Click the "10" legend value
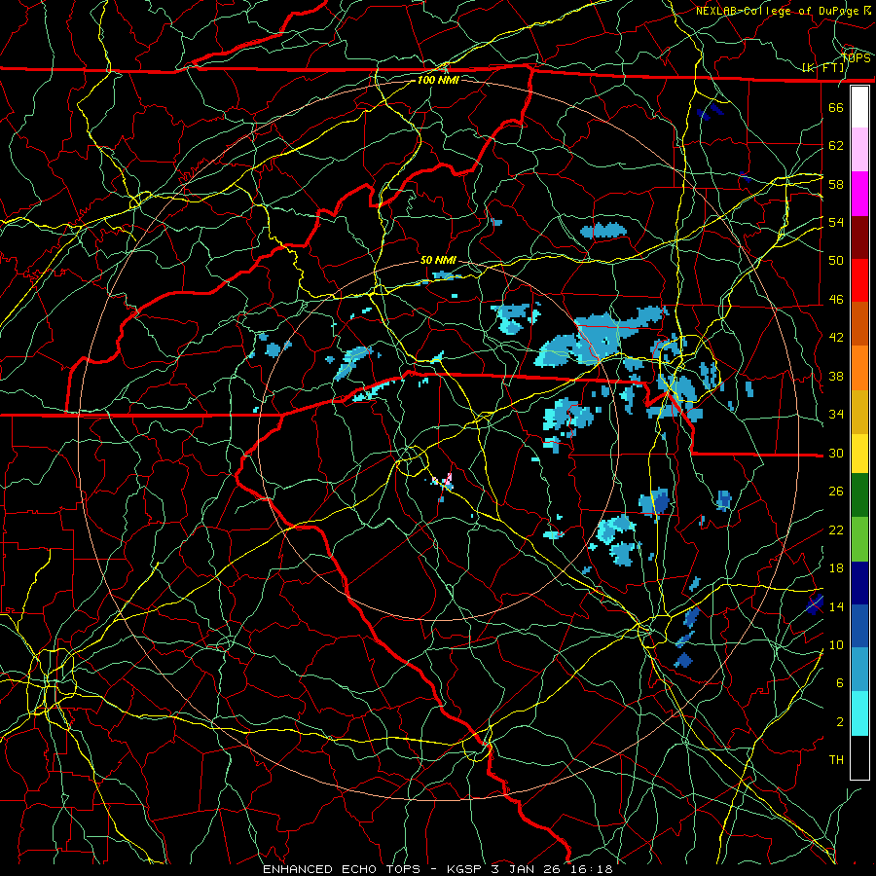This screenshot has height=876, width=876. coord(836,645)
